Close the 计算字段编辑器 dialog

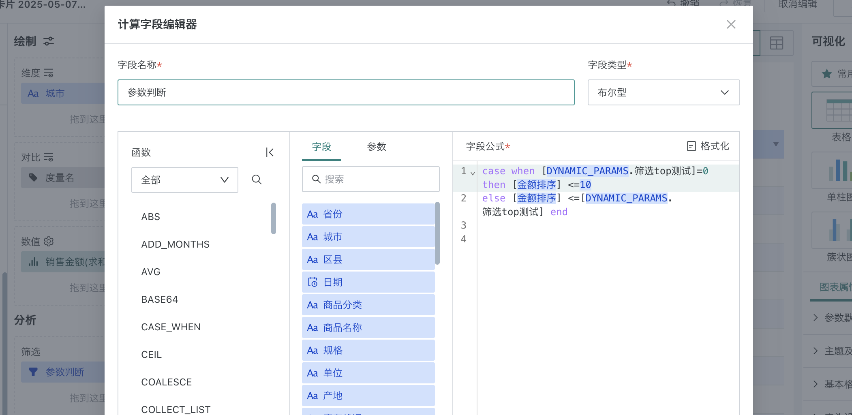click(731, 24)
